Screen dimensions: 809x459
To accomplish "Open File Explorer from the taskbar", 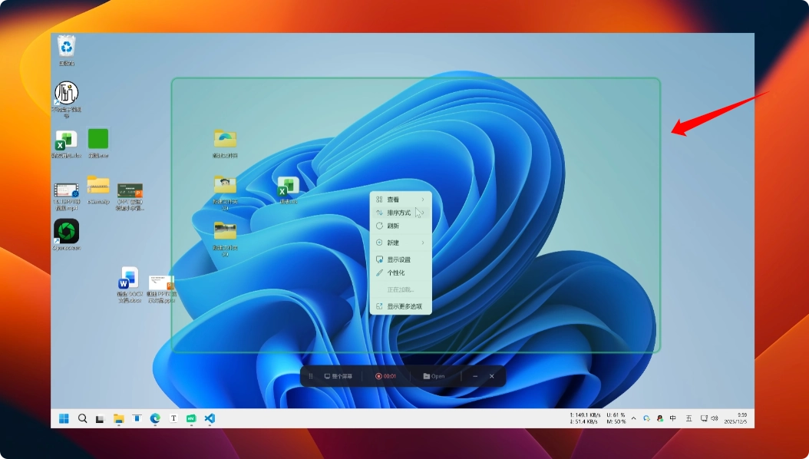I will point(119,418).
